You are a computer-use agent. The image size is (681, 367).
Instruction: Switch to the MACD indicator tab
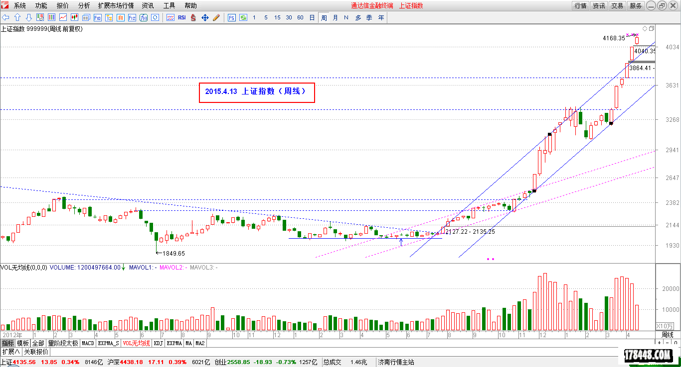click(88, 343)
